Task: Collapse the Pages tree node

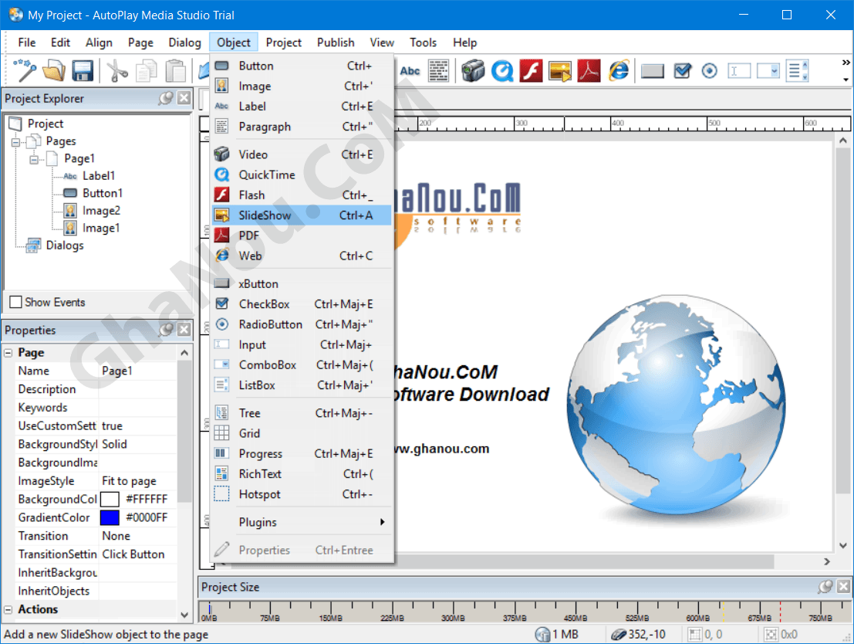Action: 15,142
